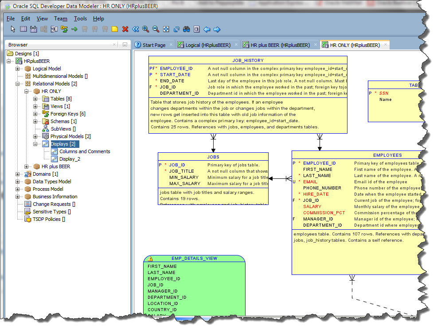Open the Edit menu
The width and height of the screenshot is (437, 332).
tap(25, 18)
